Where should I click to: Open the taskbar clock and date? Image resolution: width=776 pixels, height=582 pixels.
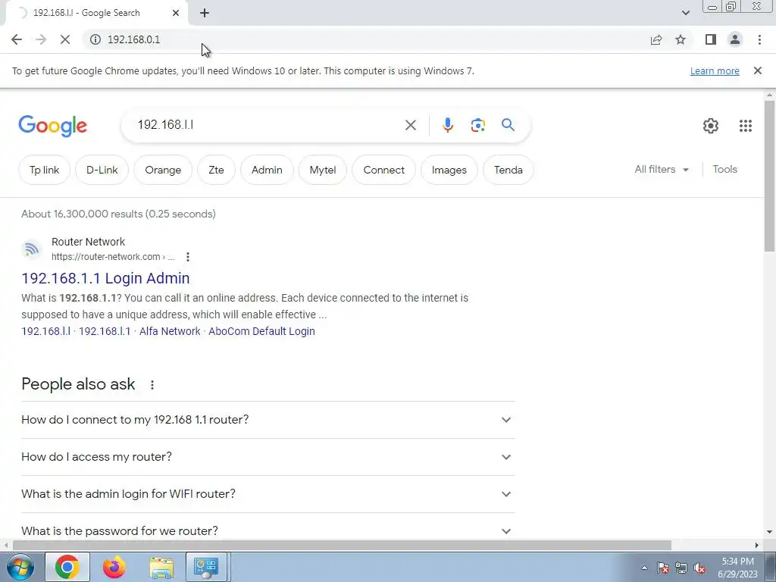pyautogui.click(x=737, y=568)
